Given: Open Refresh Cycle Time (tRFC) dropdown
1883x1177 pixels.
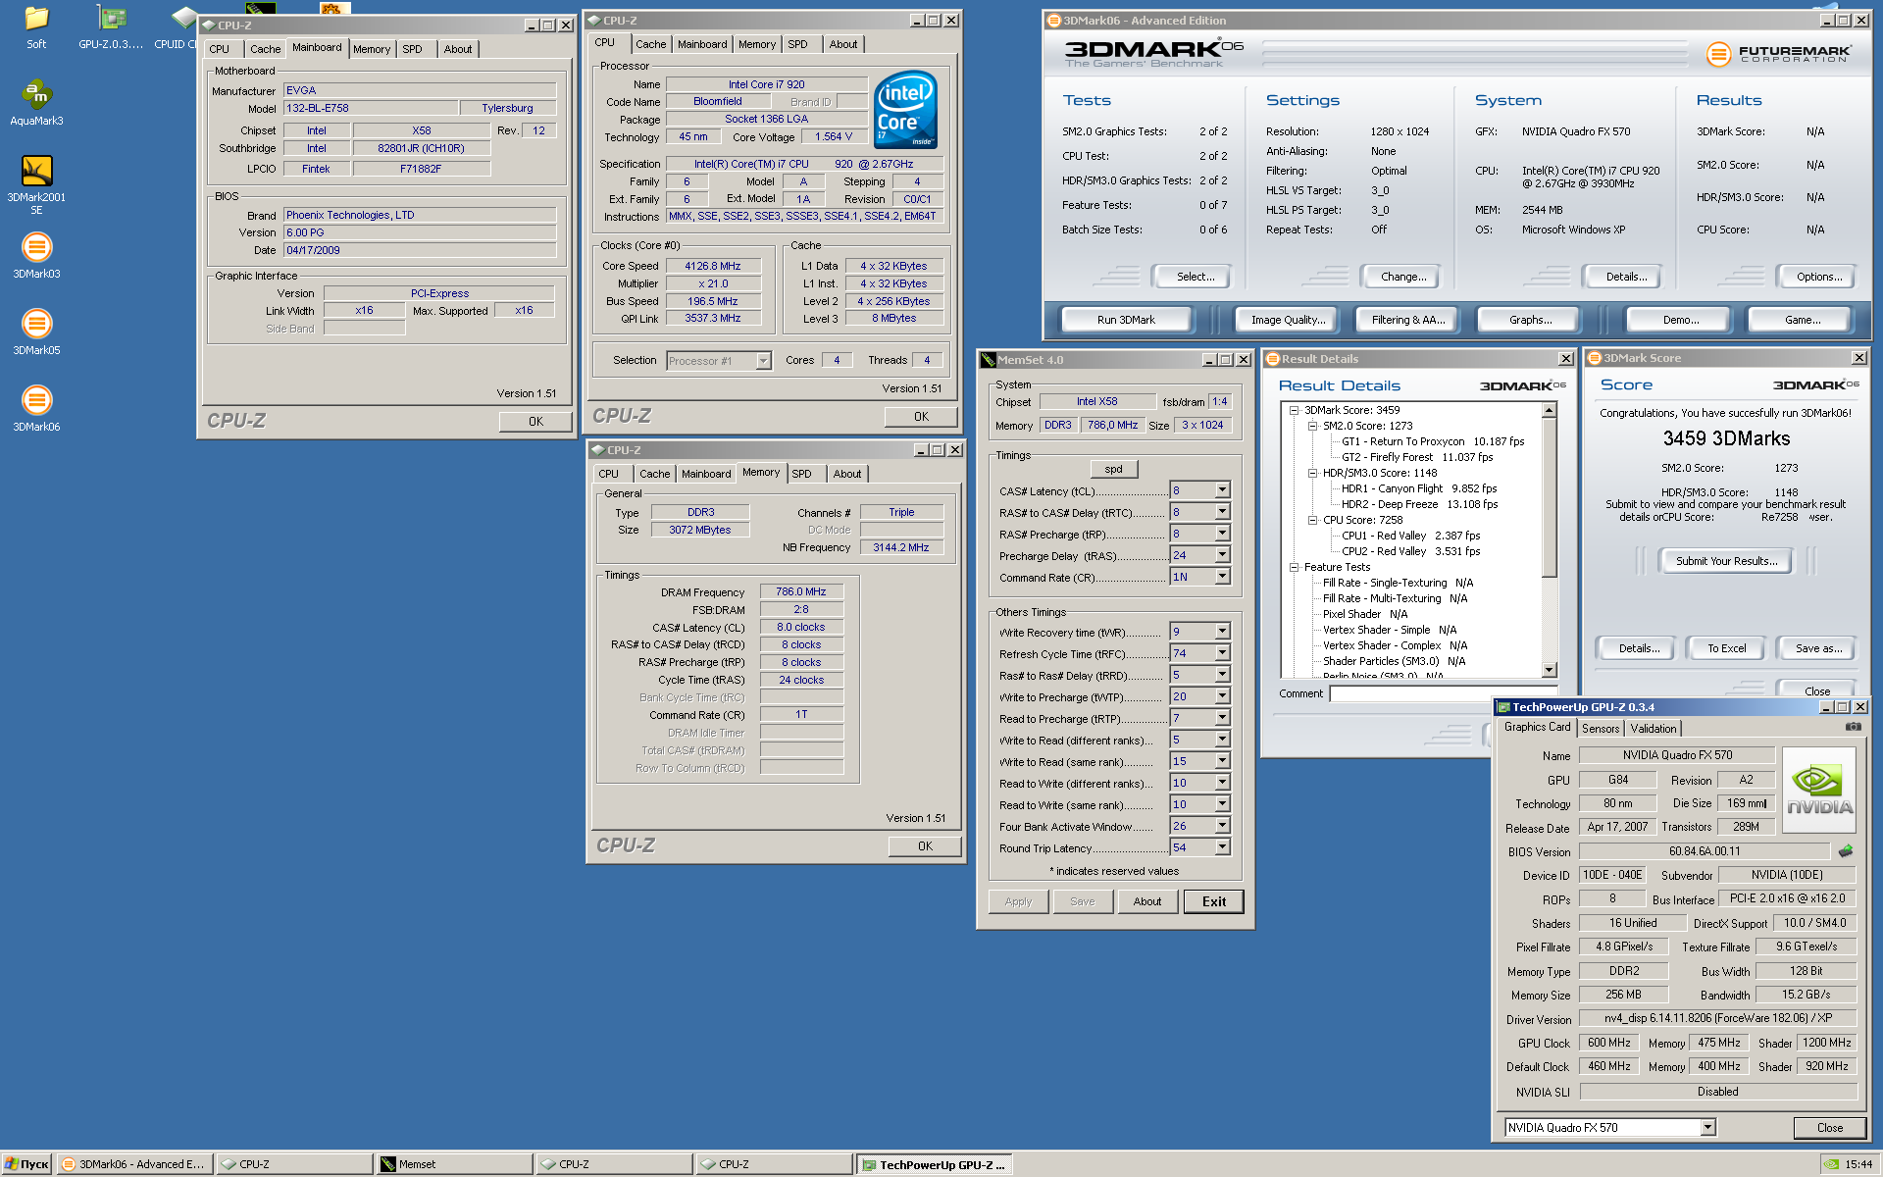Looking at the screenshot, I should [x=1222, y=653].
